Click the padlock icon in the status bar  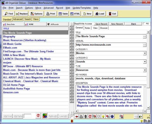[x=149, y=121]
